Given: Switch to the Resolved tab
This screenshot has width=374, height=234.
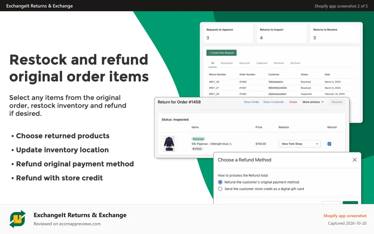Looking at the screenshot, I should (x=279, y=63).
